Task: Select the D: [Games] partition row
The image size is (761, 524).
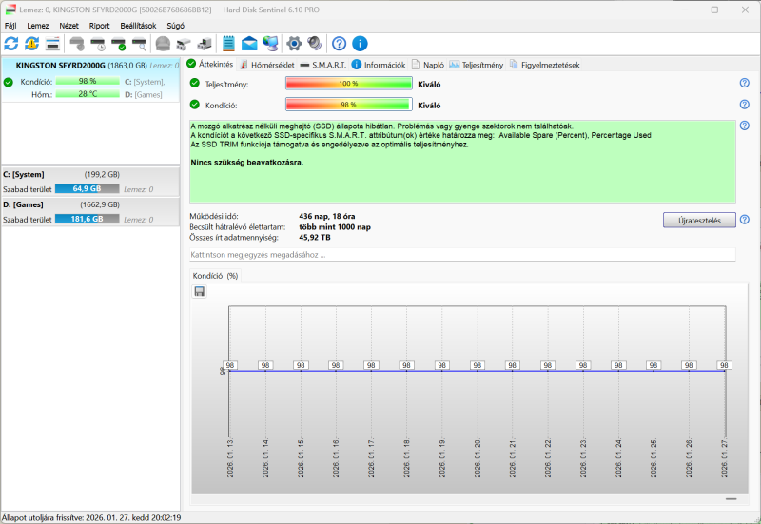Action: pyautogui.click(x=90, y=211)
